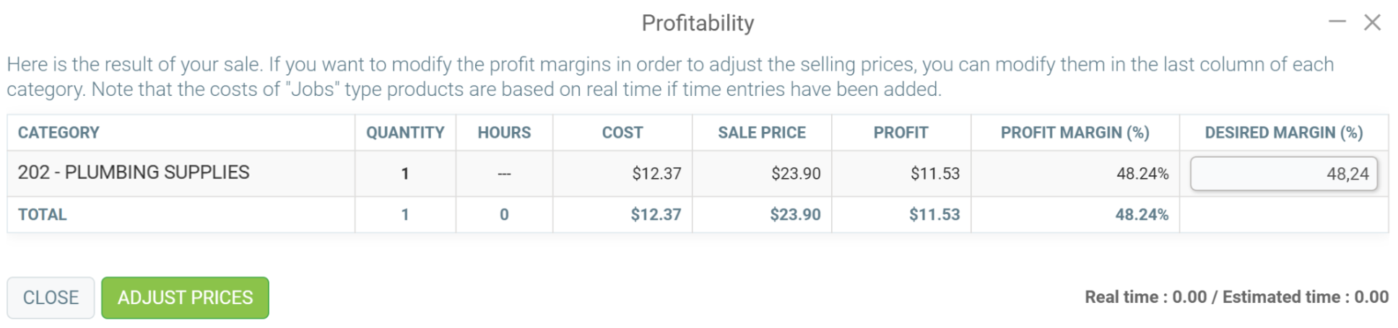The image size is (1398, 328).
Task: Click the Hours column header
Action: click(x=504, y=133)
